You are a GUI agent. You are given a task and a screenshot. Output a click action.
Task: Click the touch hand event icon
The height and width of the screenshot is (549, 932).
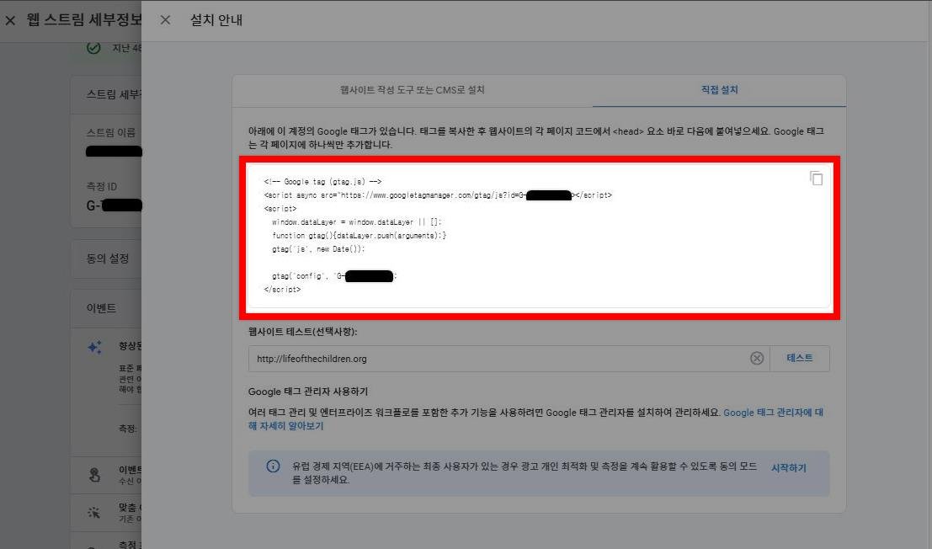(x=94, y=475)
